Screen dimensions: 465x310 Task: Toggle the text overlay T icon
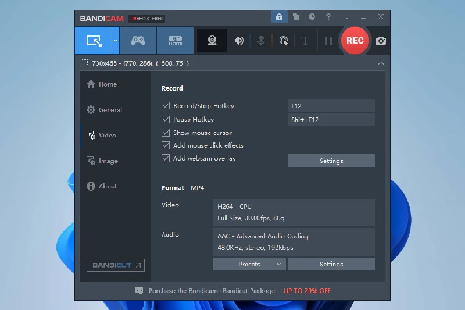point(305,41)
